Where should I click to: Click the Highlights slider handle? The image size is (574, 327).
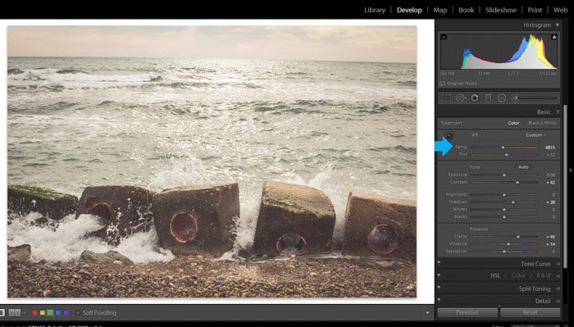click(504, 195)
